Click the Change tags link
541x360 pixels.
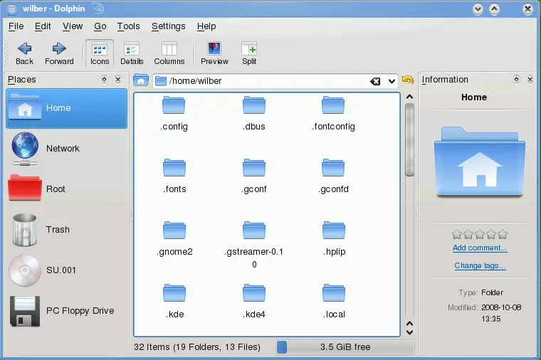tap(480, 266)
